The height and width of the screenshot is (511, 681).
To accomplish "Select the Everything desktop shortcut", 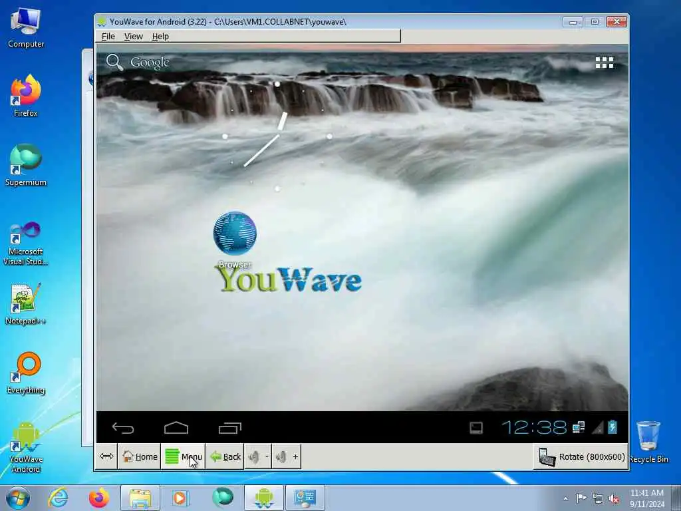I will pos(26,373).
